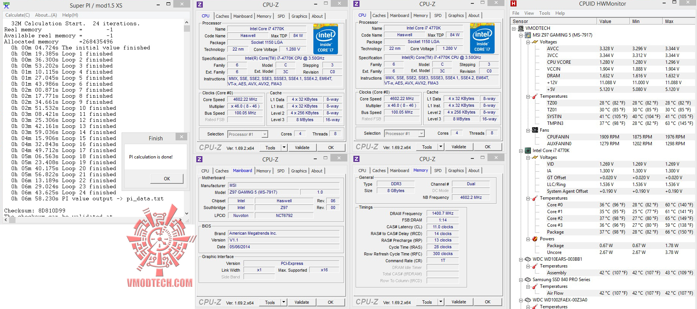
Task: Click the Intel Core i7 logo in CPU-Z beside Super PI
Action: pos(325,39)
